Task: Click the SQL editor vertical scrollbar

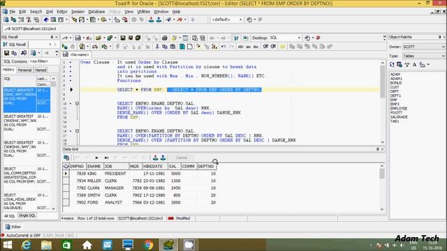Action: [383, 102]
